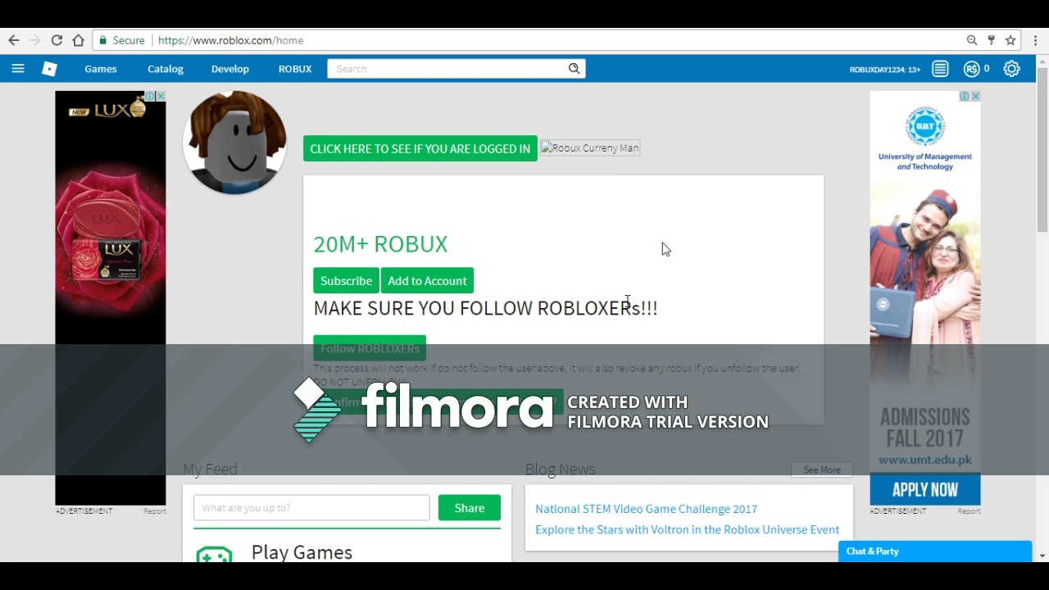The width and height of the screenshot is (1049, 590).
Task: Click the zoom magnifier icon in address bar
Action: click(x=972, y=40)
